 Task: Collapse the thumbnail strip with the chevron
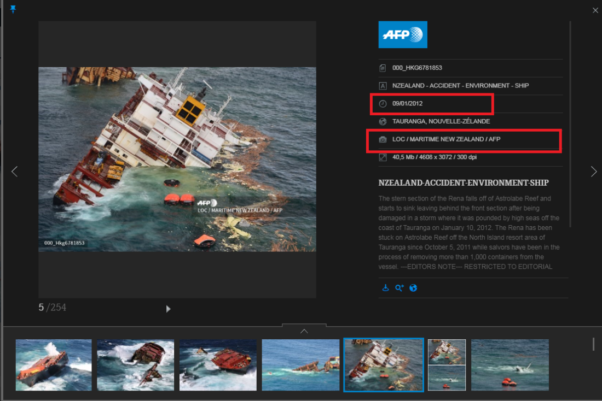304,331
